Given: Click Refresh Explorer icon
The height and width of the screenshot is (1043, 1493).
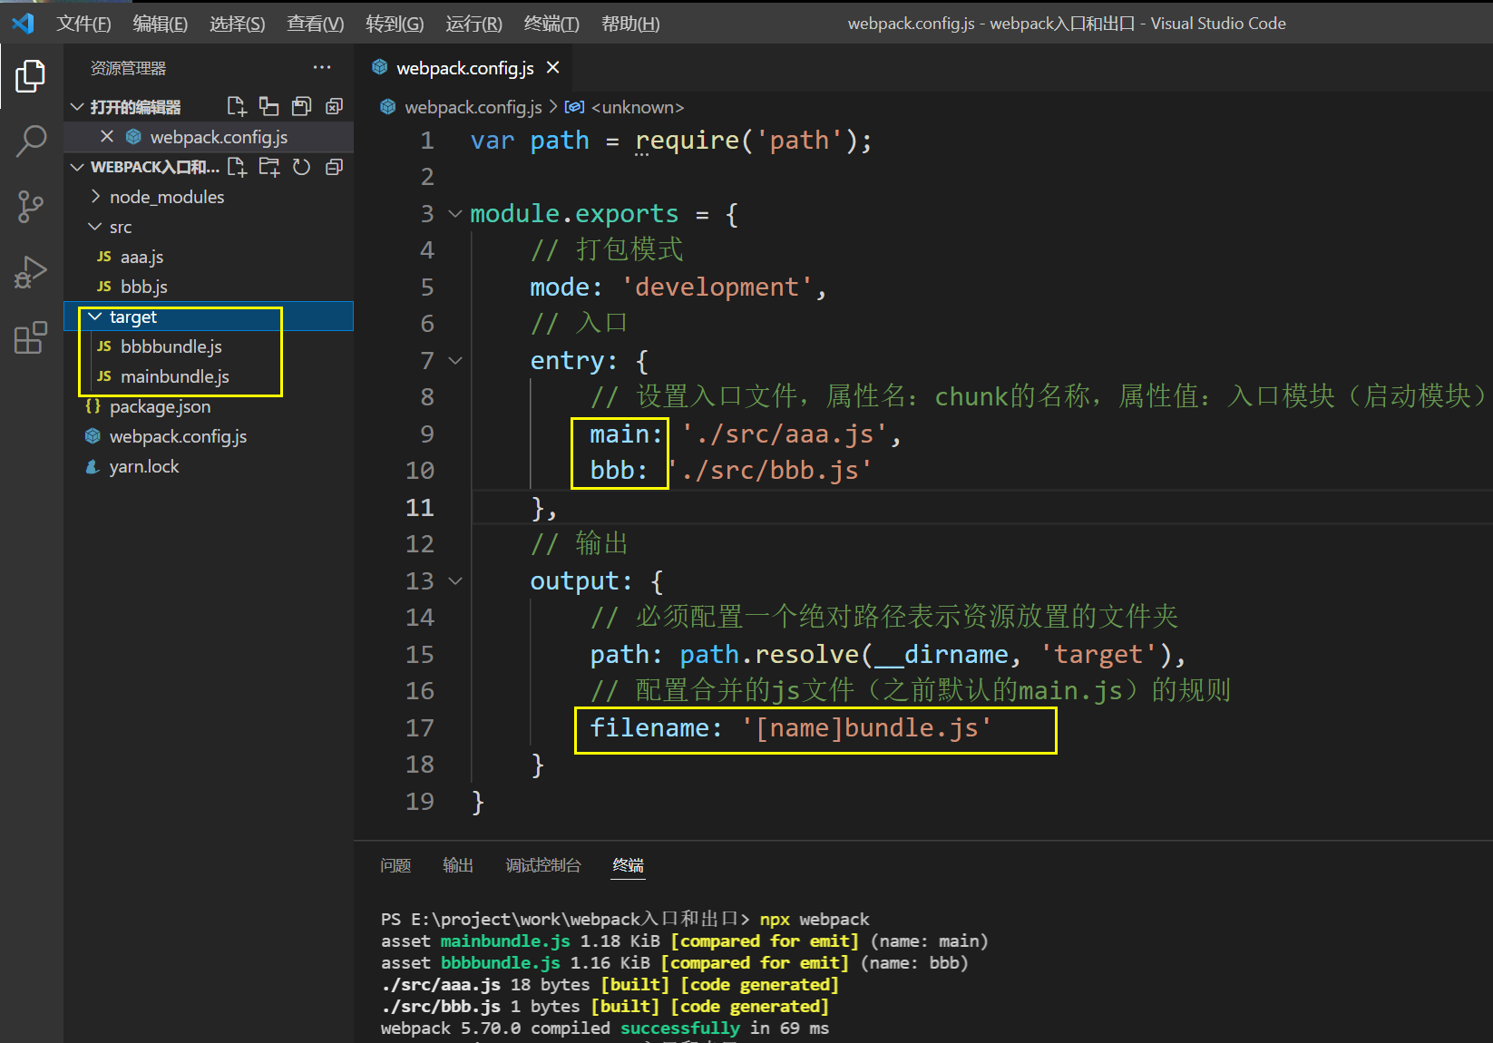Looking at the screenshot, I should (302, 167).
